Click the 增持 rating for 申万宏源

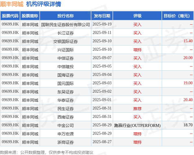point(137,134)
